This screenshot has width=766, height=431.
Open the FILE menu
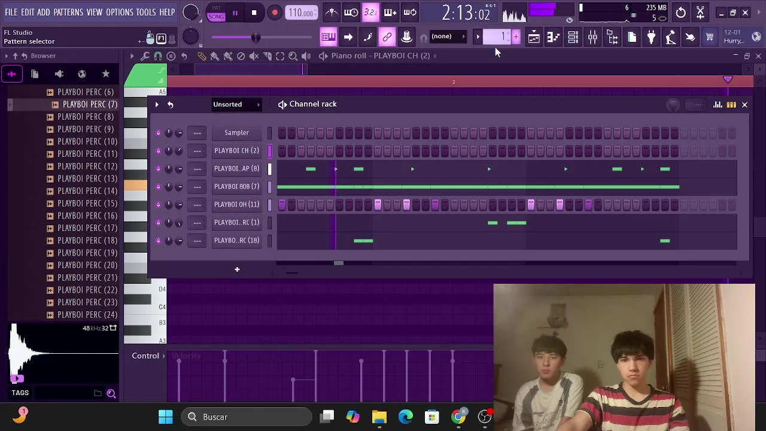(x=11, y=12)
